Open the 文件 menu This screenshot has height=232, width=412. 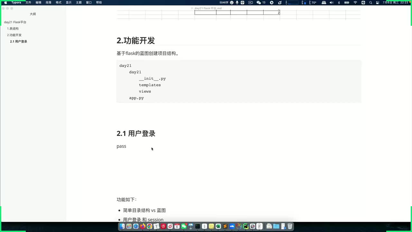[28, 3]
